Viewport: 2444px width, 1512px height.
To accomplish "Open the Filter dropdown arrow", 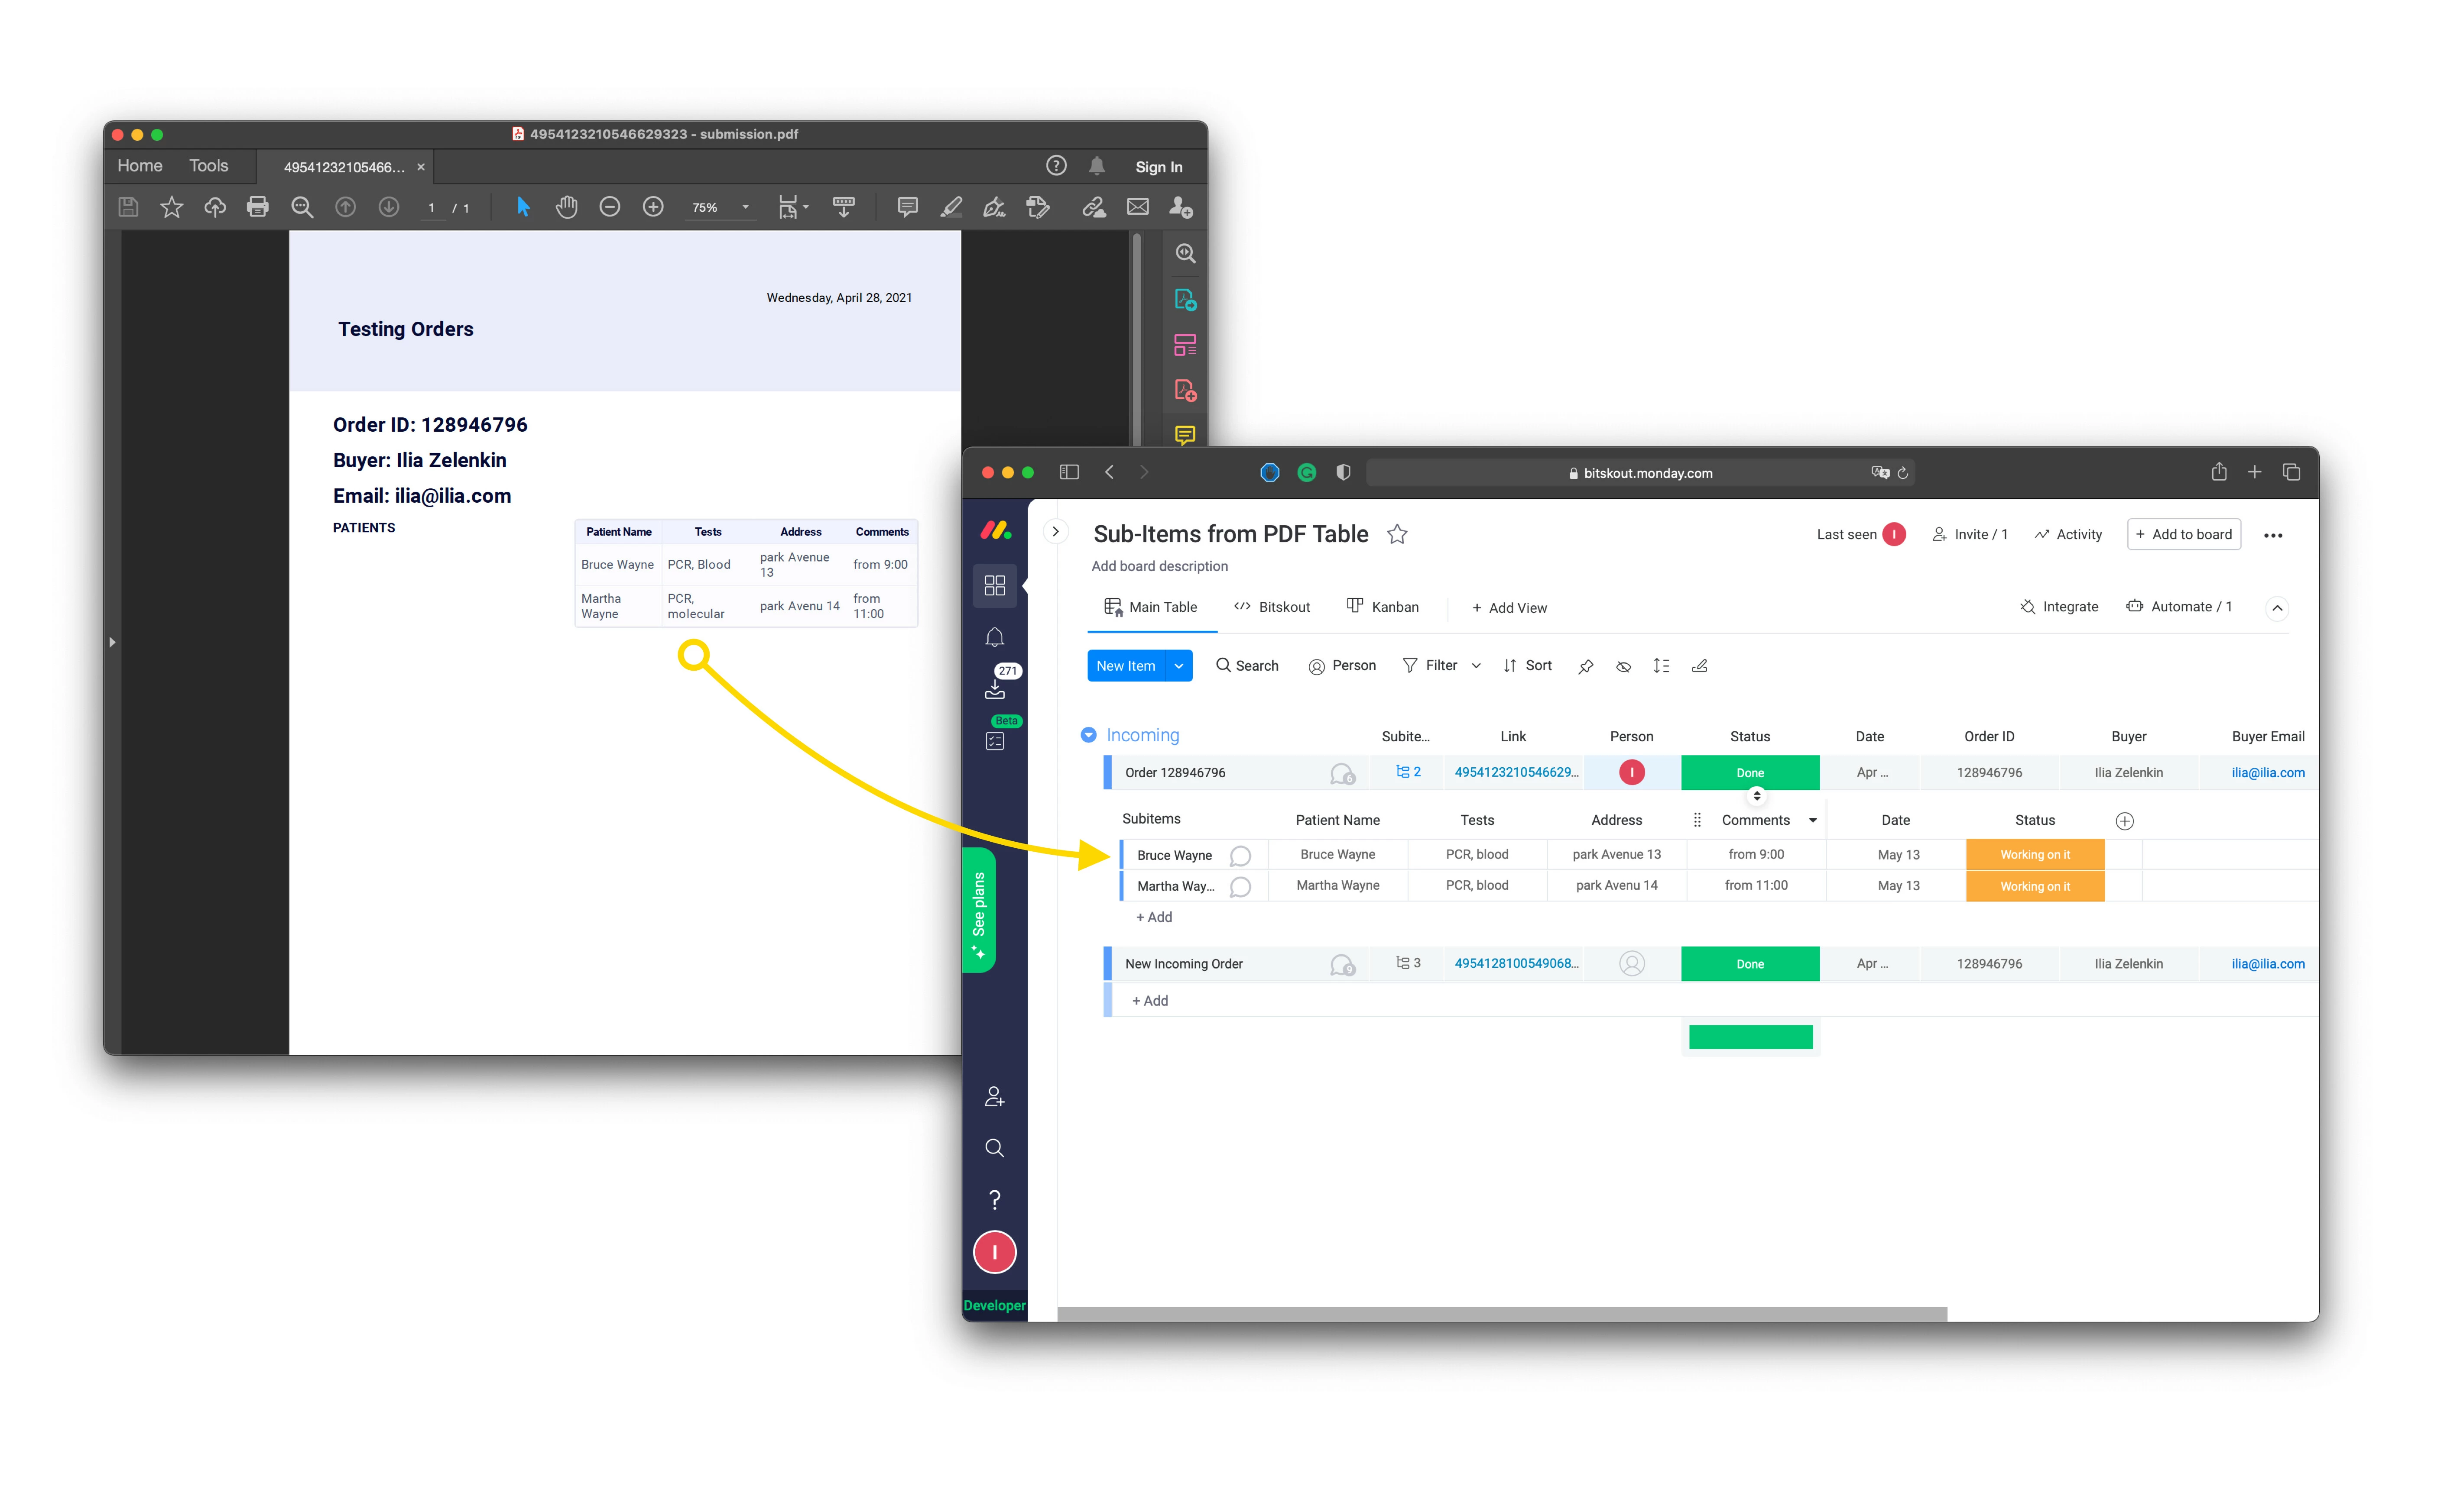I will (1476, 666).
